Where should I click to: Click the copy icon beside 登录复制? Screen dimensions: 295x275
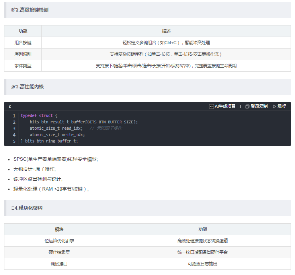pos(247,107)
